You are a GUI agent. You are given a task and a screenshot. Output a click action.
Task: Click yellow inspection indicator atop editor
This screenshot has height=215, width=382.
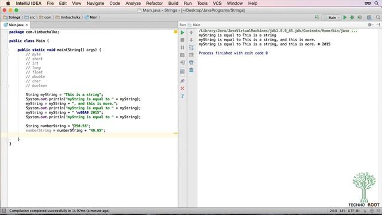175,32
